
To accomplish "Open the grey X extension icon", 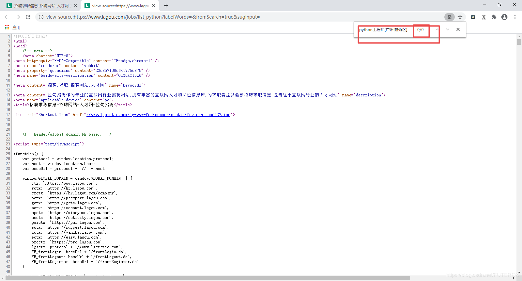I will 484,17.
